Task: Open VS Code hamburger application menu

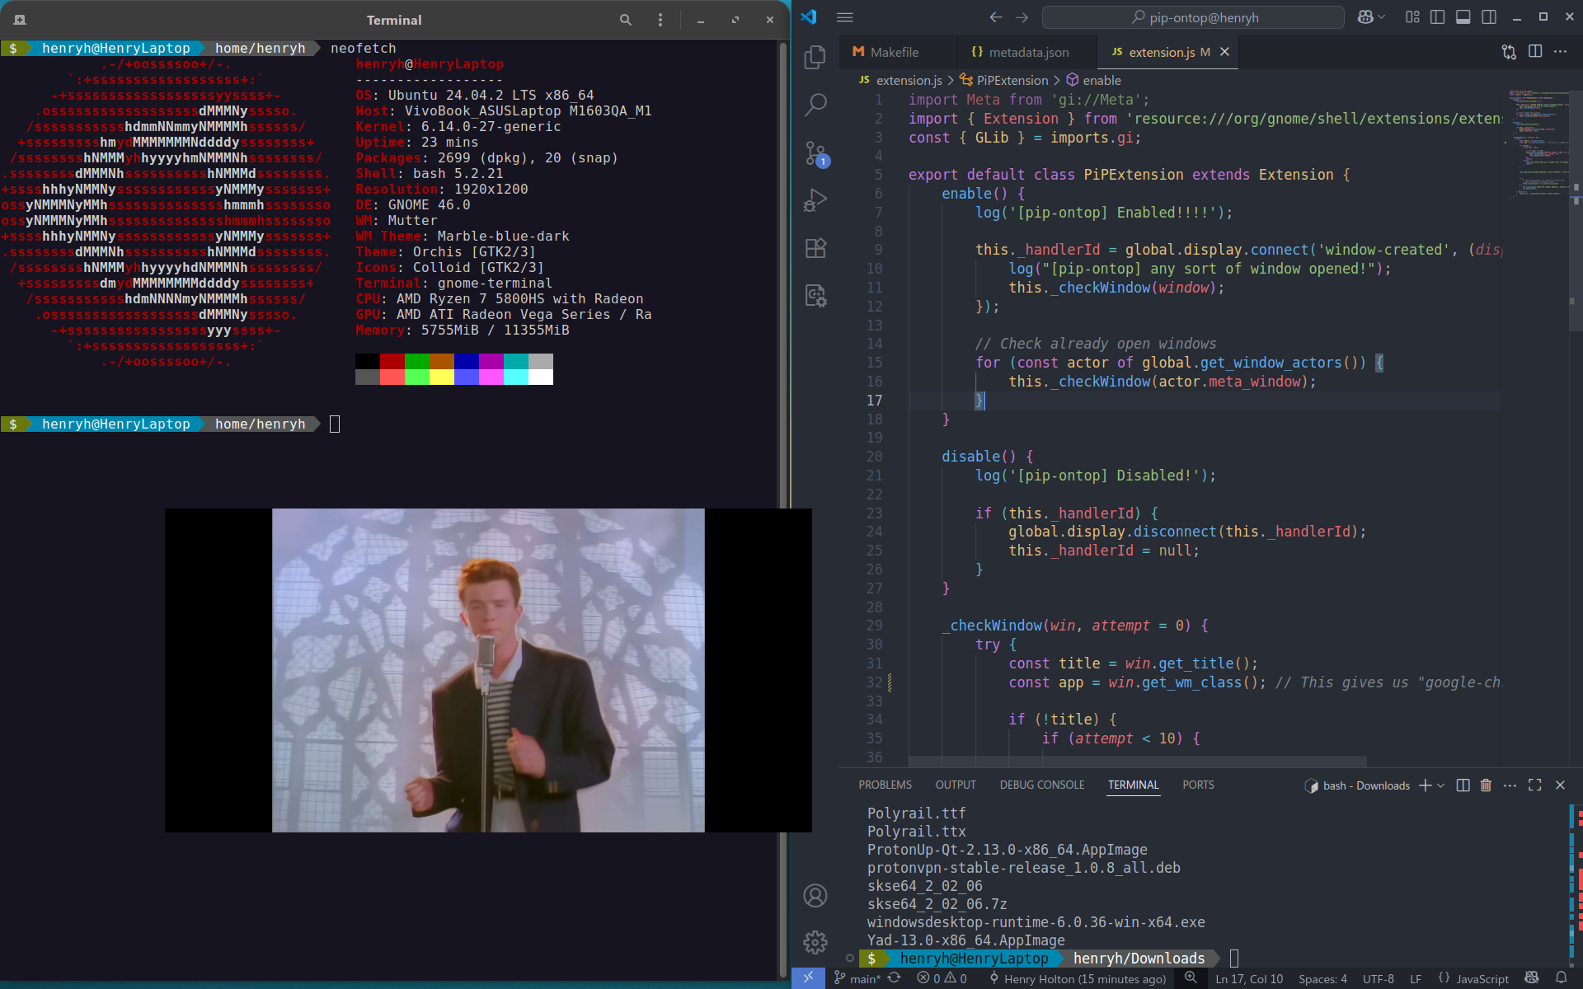Action: tap(845, 17)
